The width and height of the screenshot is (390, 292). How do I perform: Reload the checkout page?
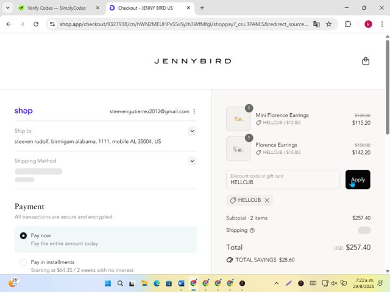(36, 24)
